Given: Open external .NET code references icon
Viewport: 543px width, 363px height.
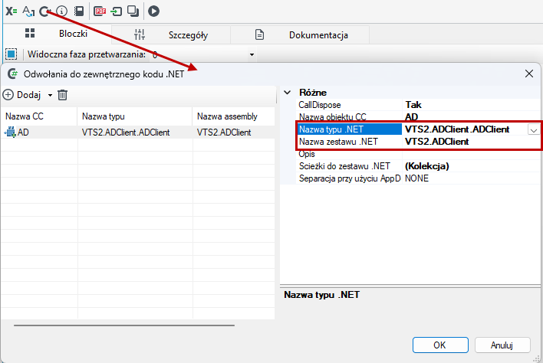Looking at the screenshot, I should click(x=44, y=11).
